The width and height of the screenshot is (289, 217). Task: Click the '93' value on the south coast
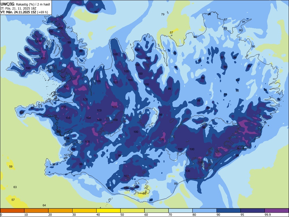coord(109,188)
